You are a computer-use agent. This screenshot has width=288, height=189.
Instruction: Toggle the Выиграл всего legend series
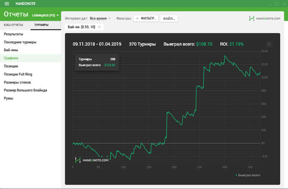(x=248, y=175)
